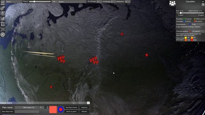Click the New Attack Plan button
205x115 pixels.
coord(8,111)
